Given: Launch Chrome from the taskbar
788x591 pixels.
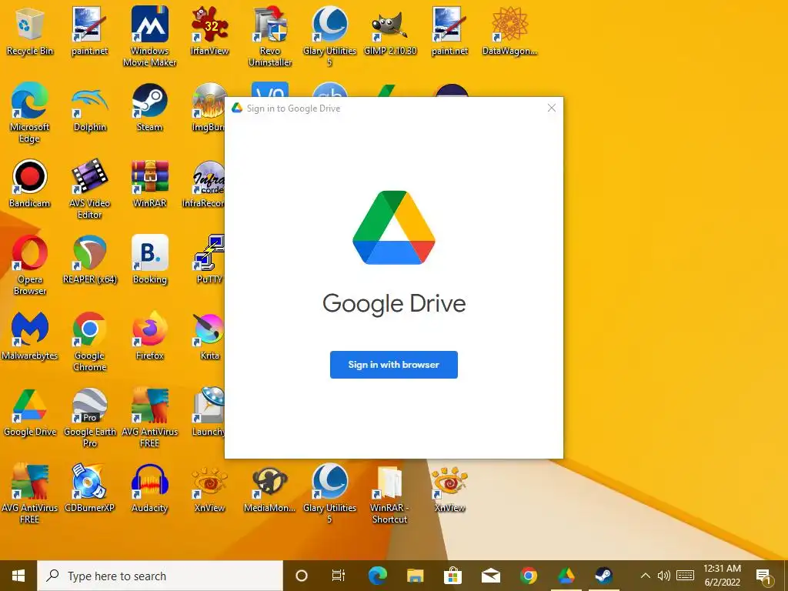Looking at the screenshot, I should pos(528,576).
